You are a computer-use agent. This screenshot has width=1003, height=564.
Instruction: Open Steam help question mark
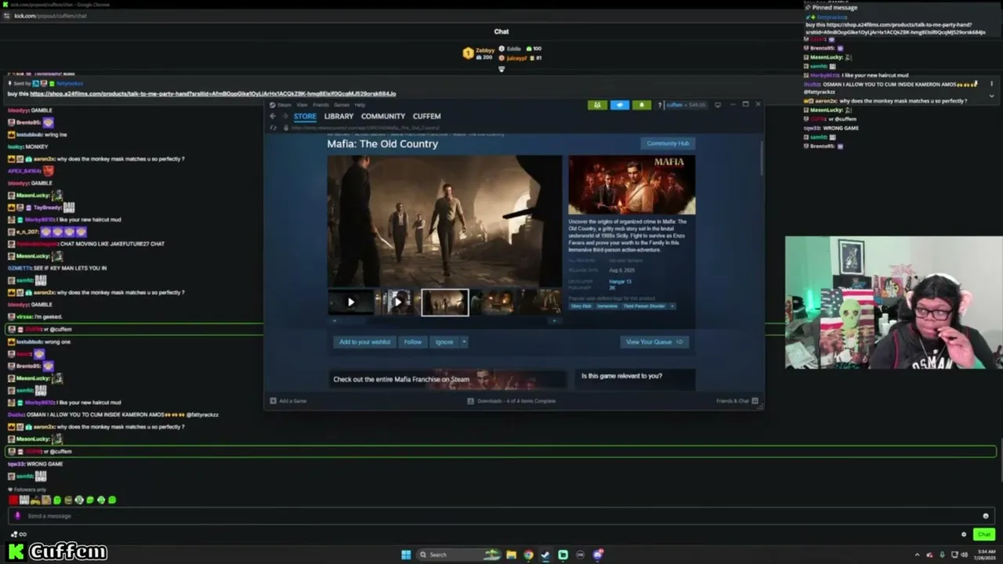pyautogui.click(x=659, y=105)
